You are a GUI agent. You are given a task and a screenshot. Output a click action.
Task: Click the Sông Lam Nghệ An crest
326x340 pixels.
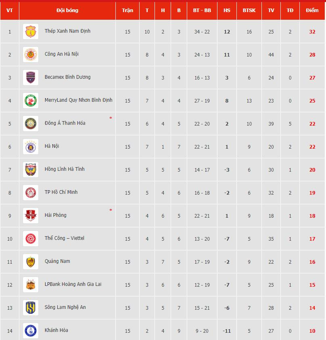tap(31, 308)
